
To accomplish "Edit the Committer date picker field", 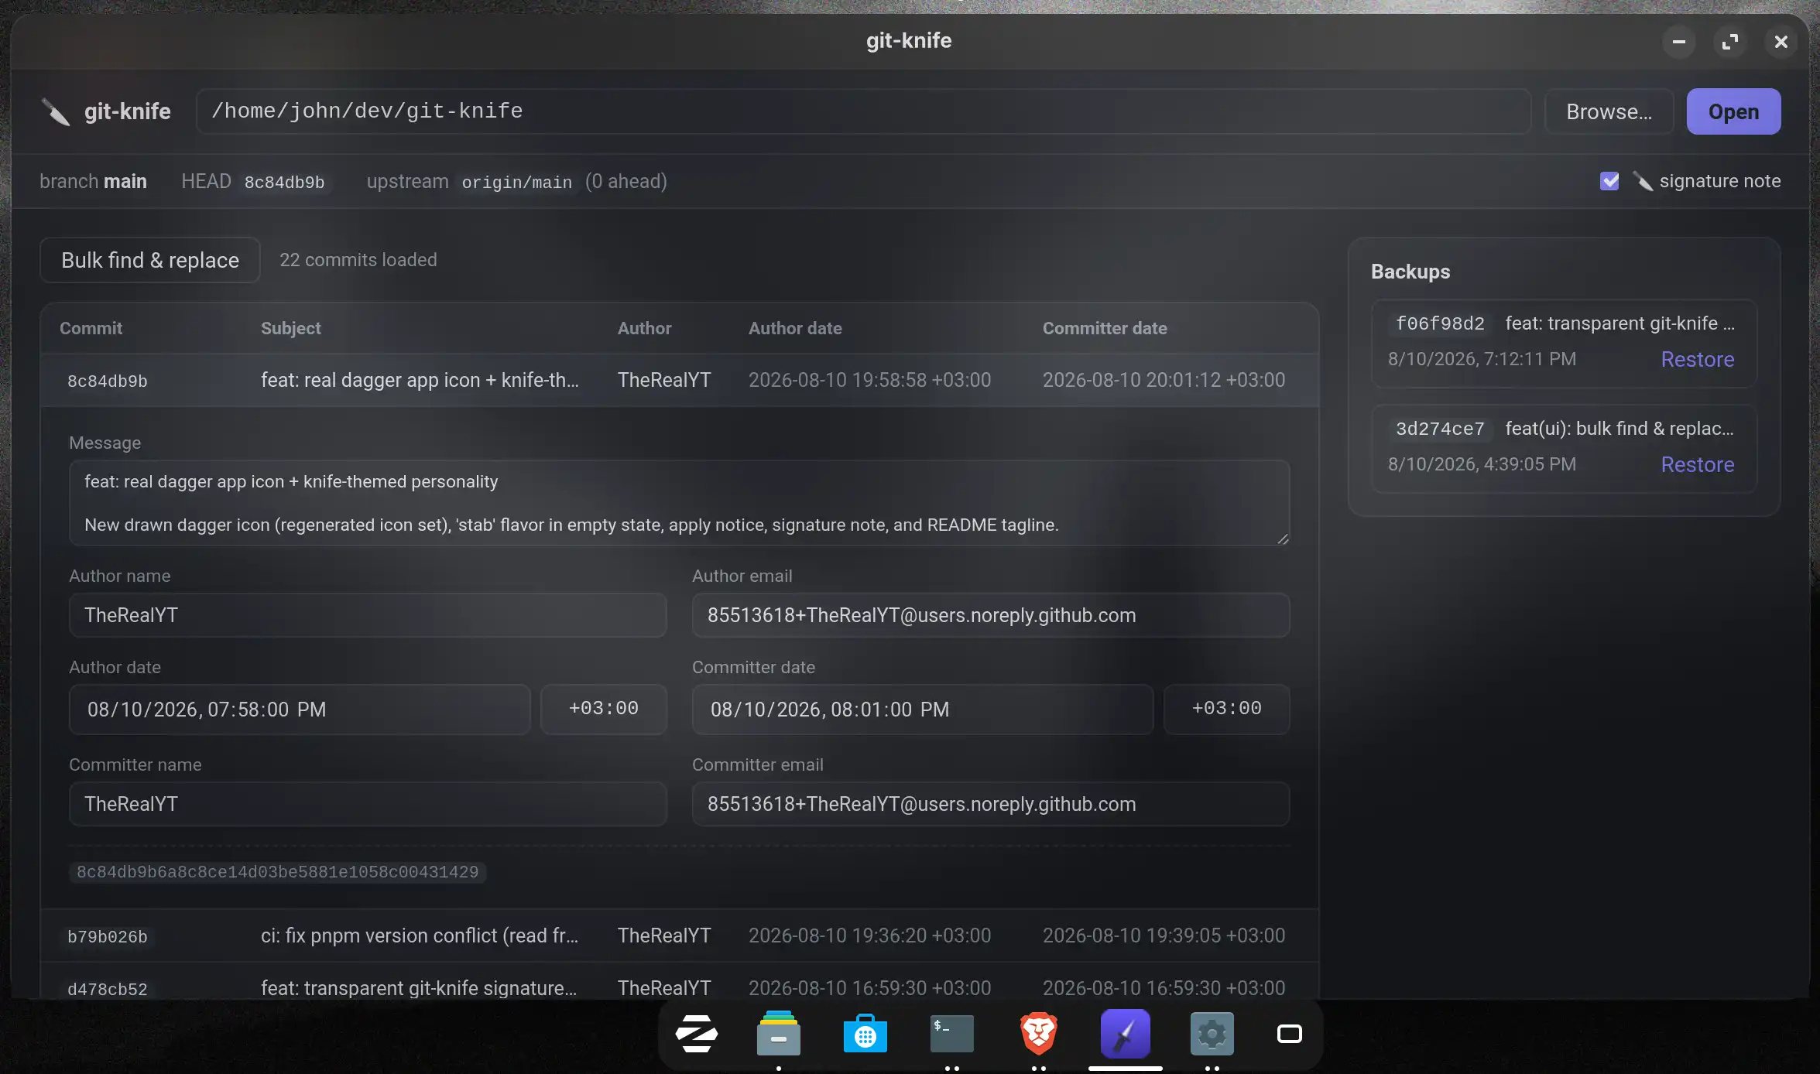I will 923,710.
